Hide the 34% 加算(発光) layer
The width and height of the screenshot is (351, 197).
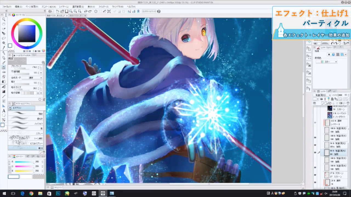315,145
